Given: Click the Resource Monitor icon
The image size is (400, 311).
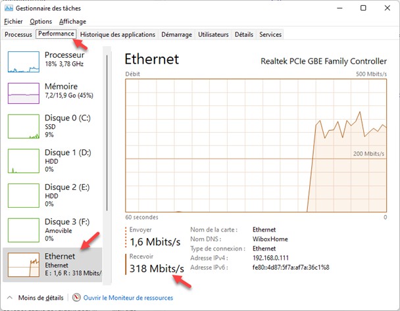Looking at the screenshot, I should (x=76, y=298).
